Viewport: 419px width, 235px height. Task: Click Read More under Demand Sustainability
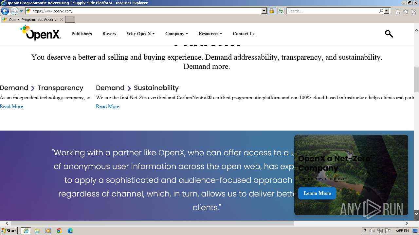107,106
